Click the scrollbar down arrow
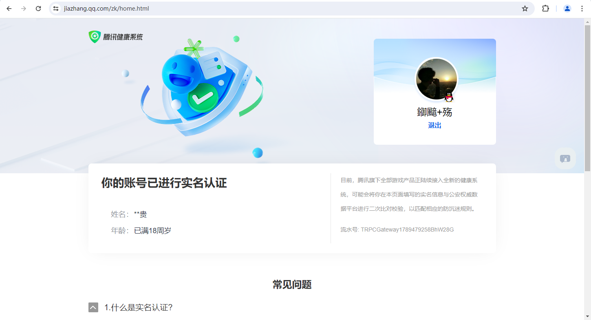Image resolution: width=591 pixels, height=320 pixels. 587,317
